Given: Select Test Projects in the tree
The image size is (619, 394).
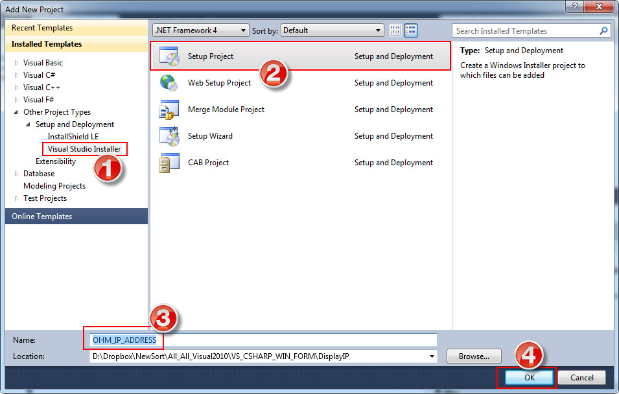Looking at the screenshot, I should tap(45, 198).
